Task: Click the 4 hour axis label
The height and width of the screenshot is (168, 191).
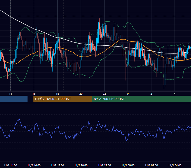Action: [x=175, y=94]
